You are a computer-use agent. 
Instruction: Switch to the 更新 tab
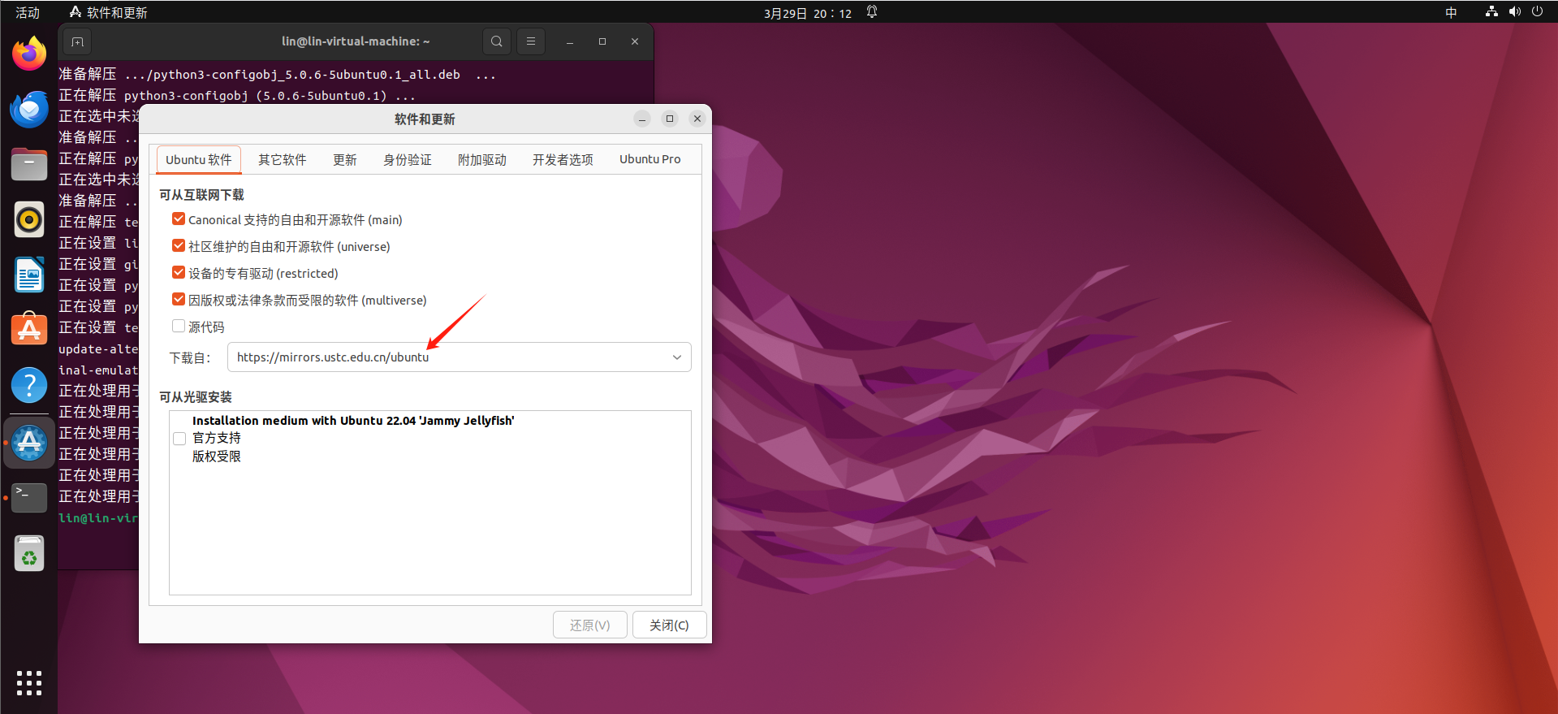(x=345, y=160)
